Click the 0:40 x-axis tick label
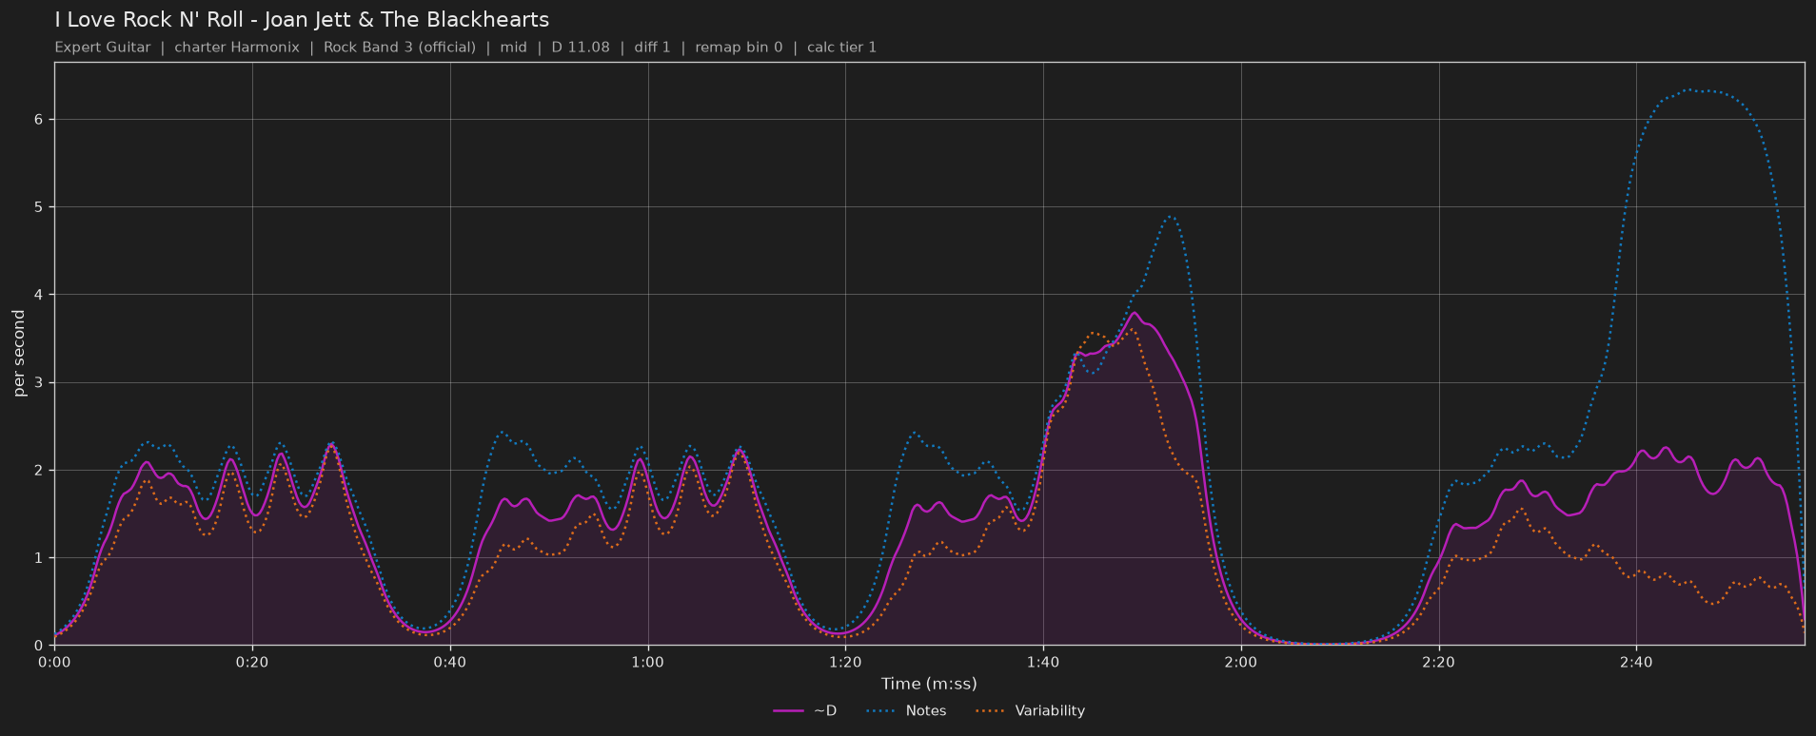1816x736 pixels. (x=450, y=663)
